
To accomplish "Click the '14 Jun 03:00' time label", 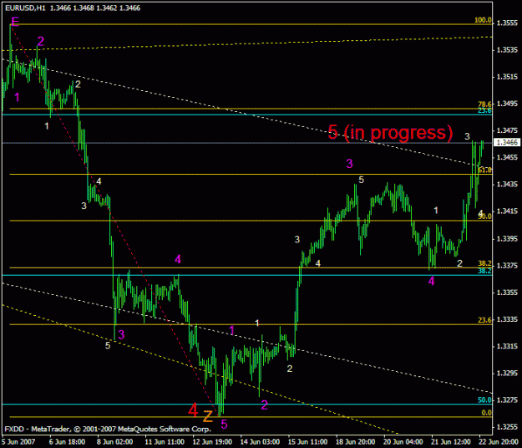I will [x=260, y=442].
